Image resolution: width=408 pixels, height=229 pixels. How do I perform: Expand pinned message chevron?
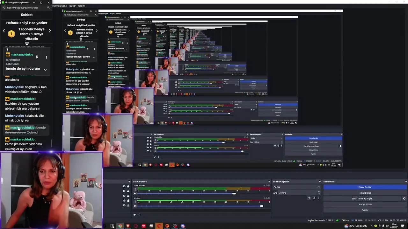click(45, 70)
